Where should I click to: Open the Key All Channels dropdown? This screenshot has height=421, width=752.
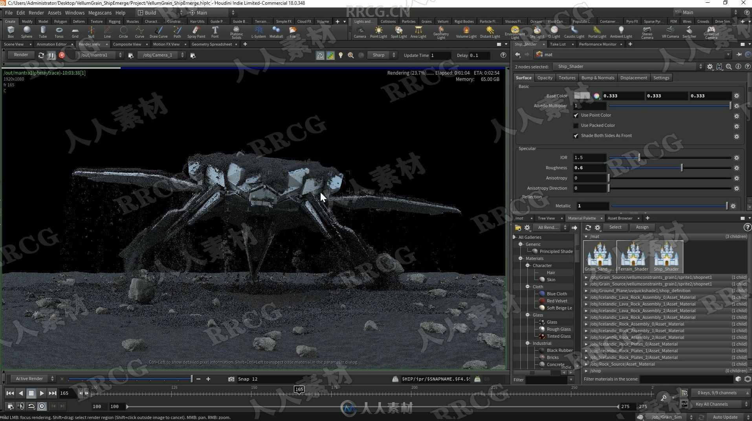tap(720, 404)
